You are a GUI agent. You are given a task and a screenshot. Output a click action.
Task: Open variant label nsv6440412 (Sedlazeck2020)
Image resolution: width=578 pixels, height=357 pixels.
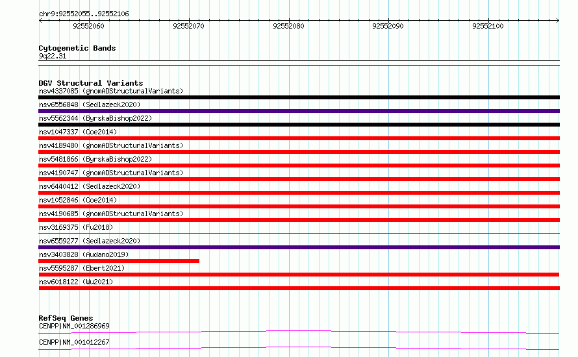[x=90, y=186]
